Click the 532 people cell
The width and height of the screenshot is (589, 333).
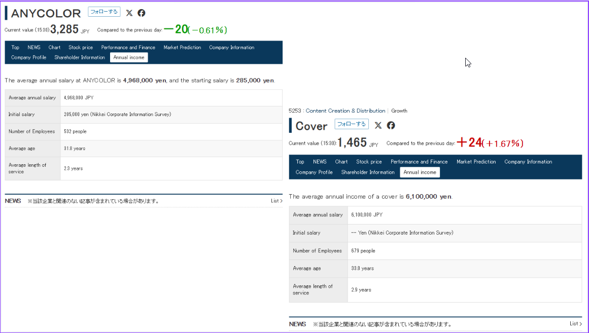[x=171, y=131]
